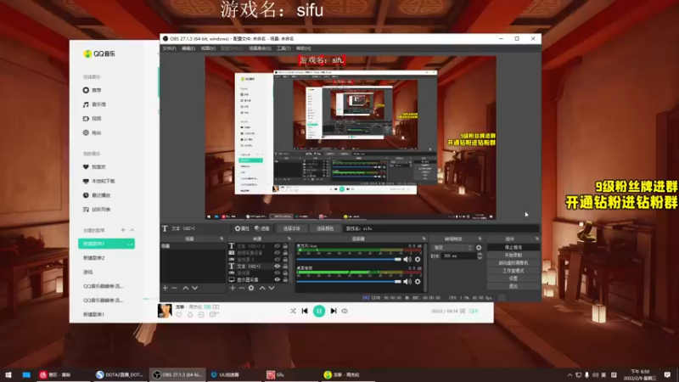Open OBS 编辑(E) menu

coord(188,48)
